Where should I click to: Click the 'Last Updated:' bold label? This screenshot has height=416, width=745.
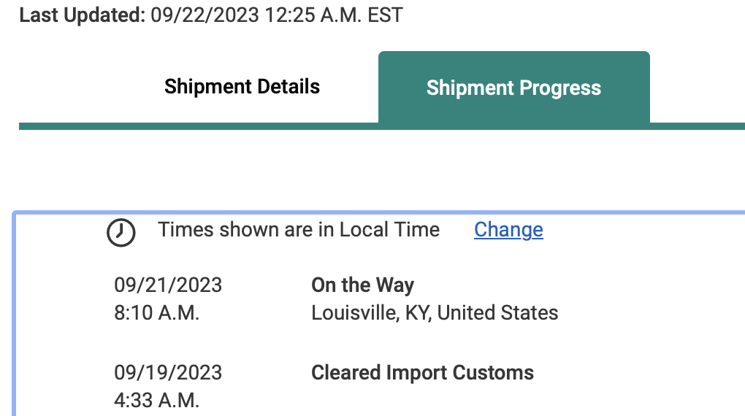(83, 15)
